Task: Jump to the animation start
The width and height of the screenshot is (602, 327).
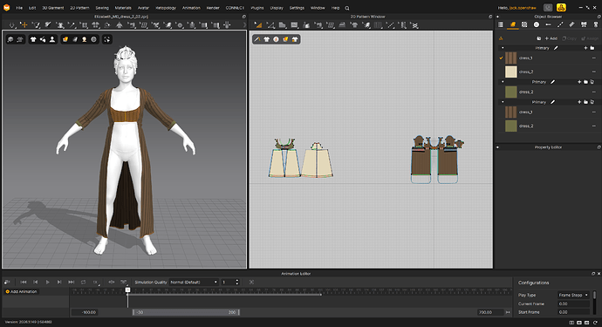Action: point(24,283)
